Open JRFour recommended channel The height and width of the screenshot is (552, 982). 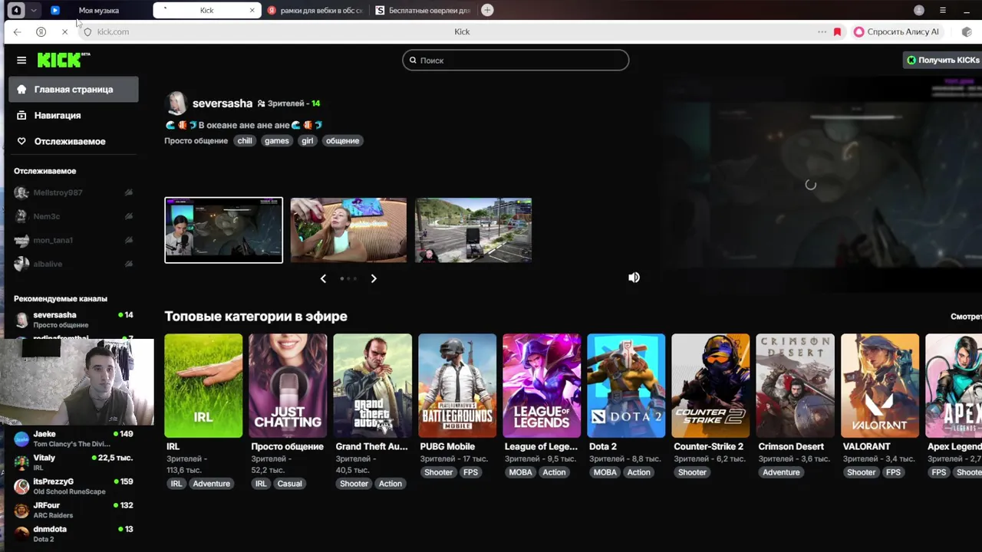click(x=74, y=510)
